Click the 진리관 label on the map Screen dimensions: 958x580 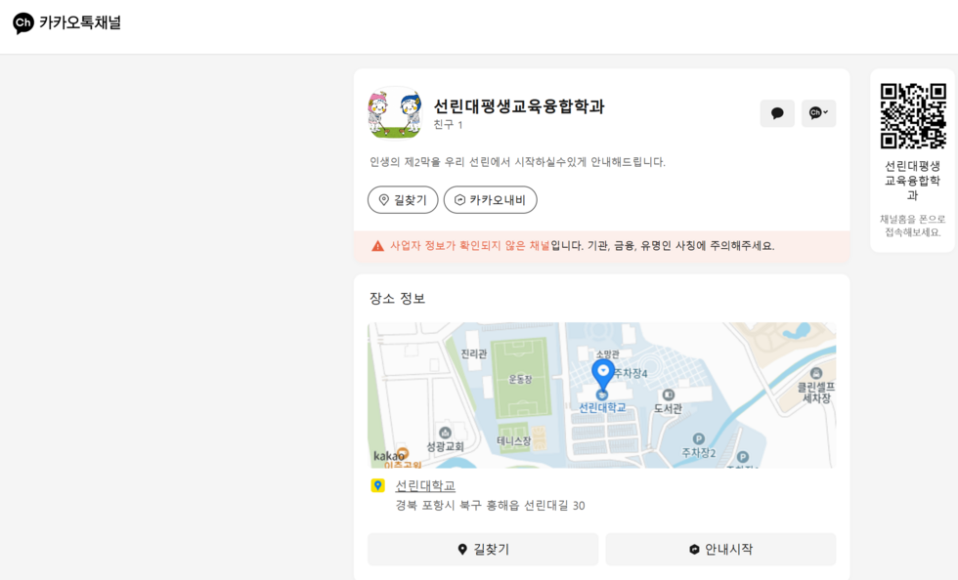pyautogui.click(x=473, y=353)
